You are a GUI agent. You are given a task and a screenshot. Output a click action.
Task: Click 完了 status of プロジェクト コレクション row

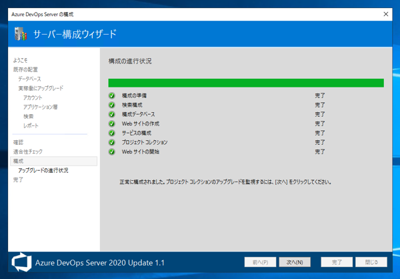(x=319, y=142)
